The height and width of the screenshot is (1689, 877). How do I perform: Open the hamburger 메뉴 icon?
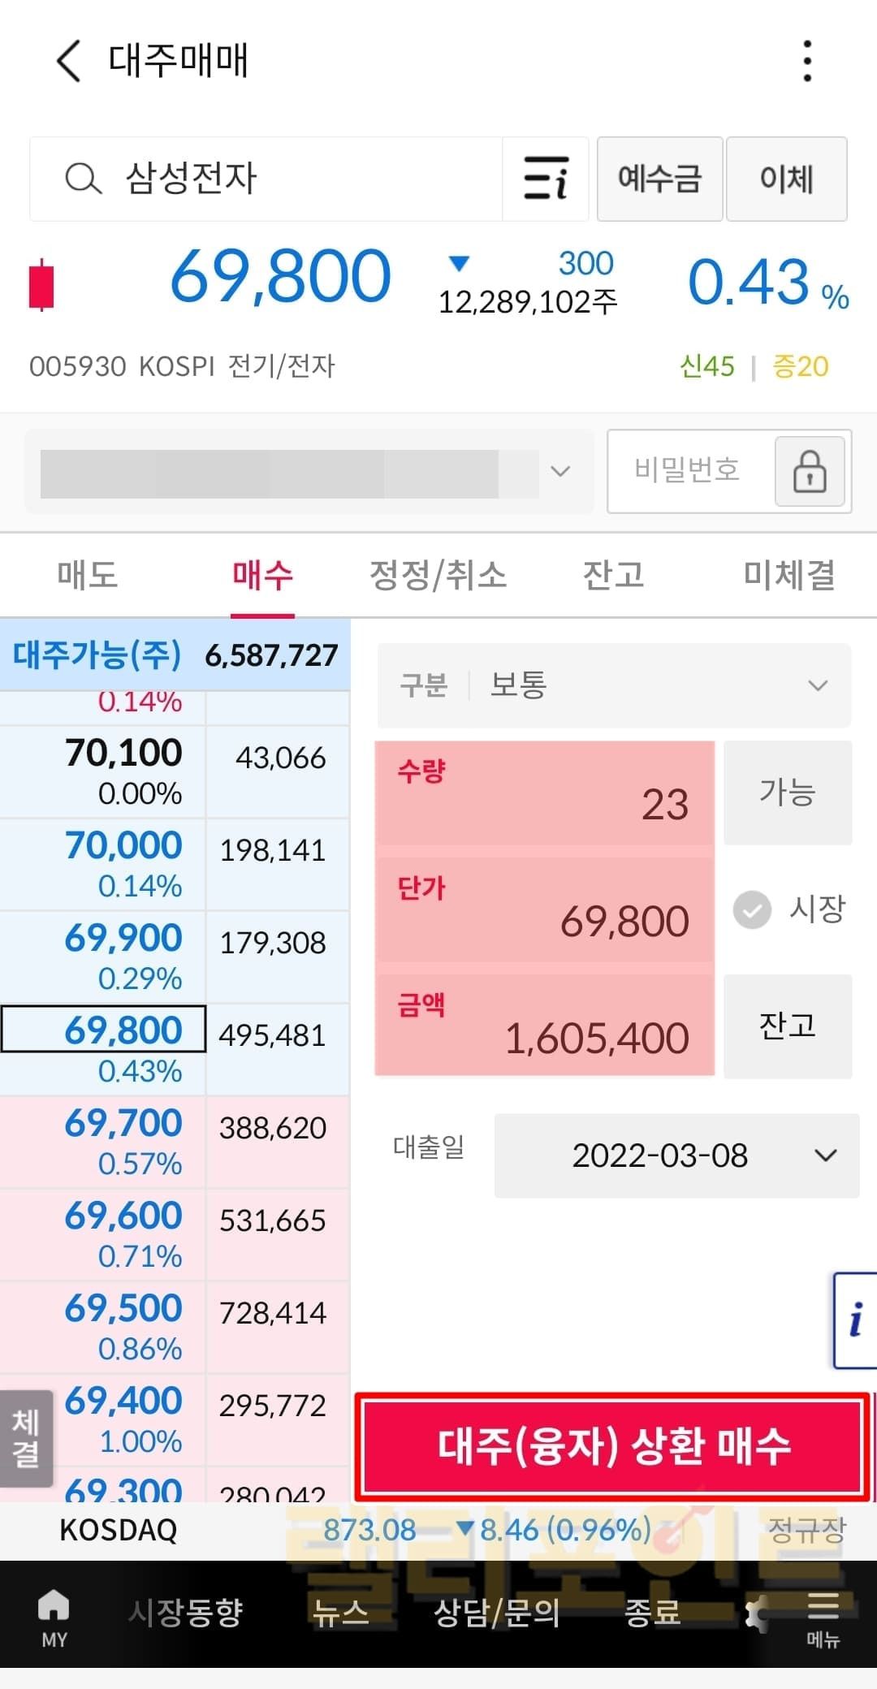822,1617
